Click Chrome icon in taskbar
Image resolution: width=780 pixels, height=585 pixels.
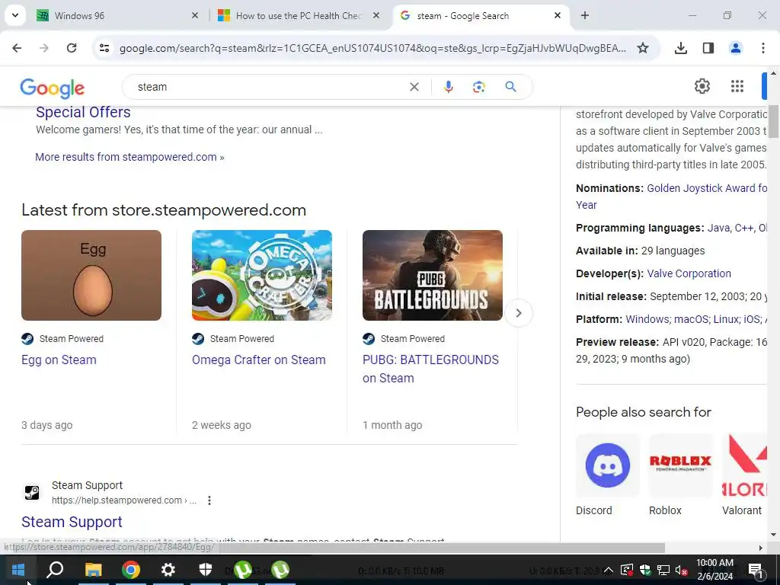pyautogui.click(x=131, y=570)
